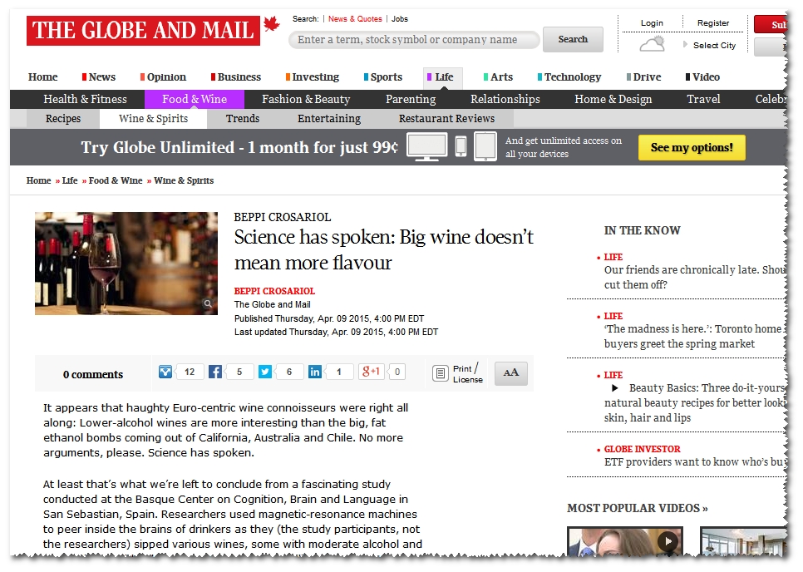Open the Video section
Viewport: 803px width, 572px height.
702,76
